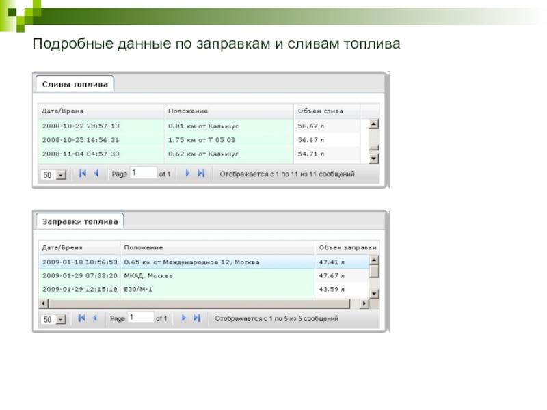
Task: Go to previous page in Сливы топлива pager
Action: 96,174
